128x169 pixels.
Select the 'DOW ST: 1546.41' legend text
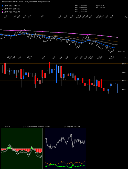[12, 6]
